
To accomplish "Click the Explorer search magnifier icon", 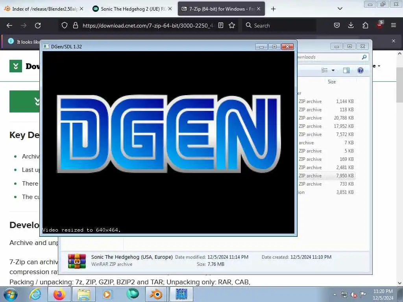I will pyautogui.click(x=364, y=57).
